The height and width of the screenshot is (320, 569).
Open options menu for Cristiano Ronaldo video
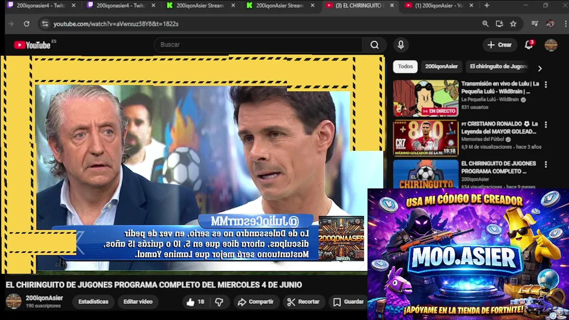(546, 124)
